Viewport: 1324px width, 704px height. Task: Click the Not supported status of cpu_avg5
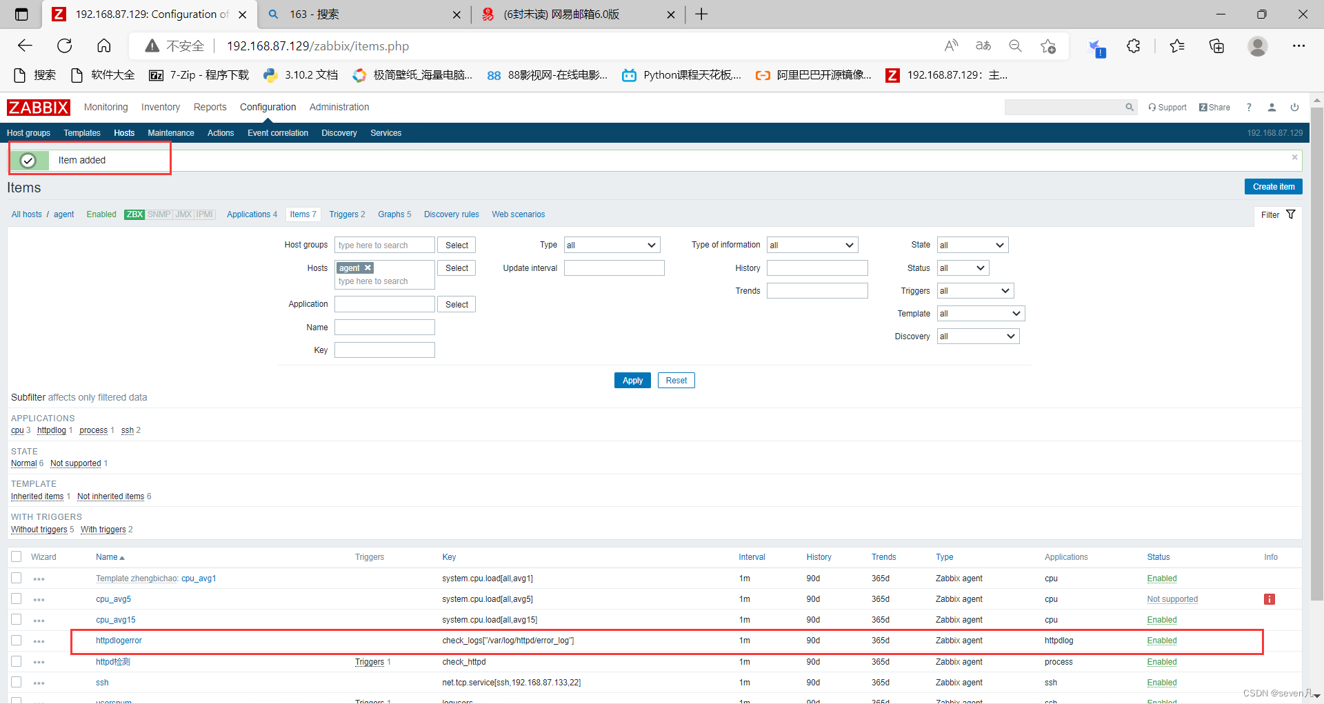click(x=1172, y=599)
